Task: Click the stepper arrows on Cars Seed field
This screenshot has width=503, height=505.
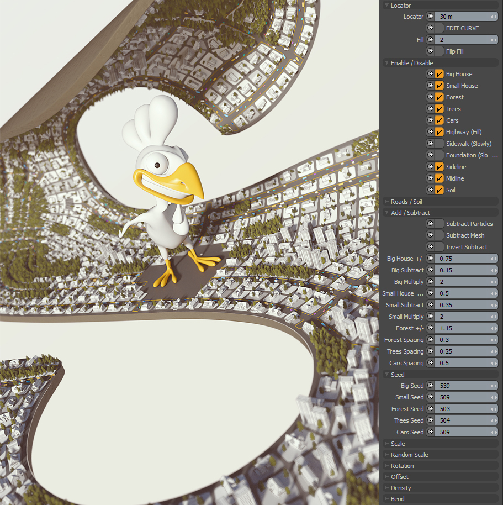Action: 494,432
